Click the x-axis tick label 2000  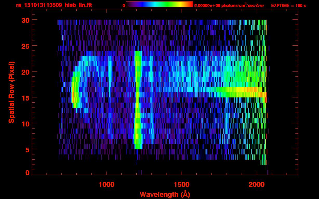[x=257, y=184]
